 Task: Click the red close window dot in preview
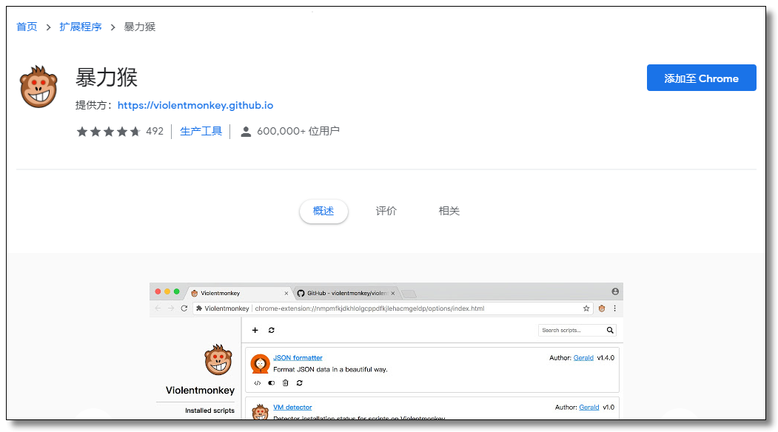(158, 291)
